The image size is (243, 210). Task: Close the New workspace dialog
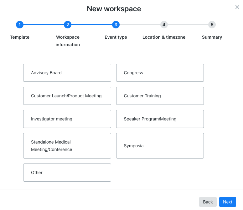237,7
